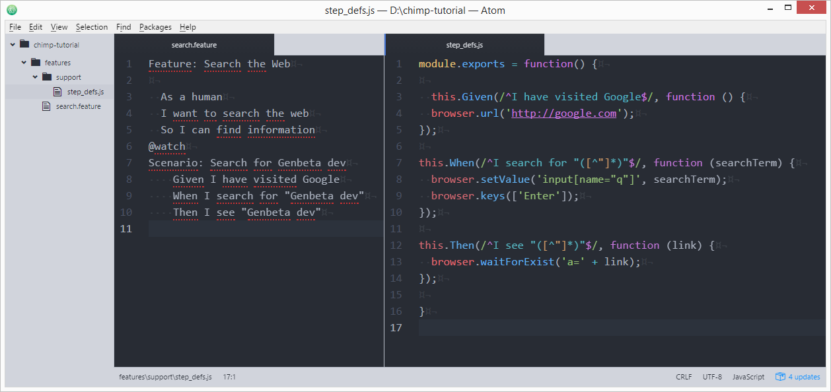Collapse the chimp-tutorial project folder

click(x=11, y=45)
